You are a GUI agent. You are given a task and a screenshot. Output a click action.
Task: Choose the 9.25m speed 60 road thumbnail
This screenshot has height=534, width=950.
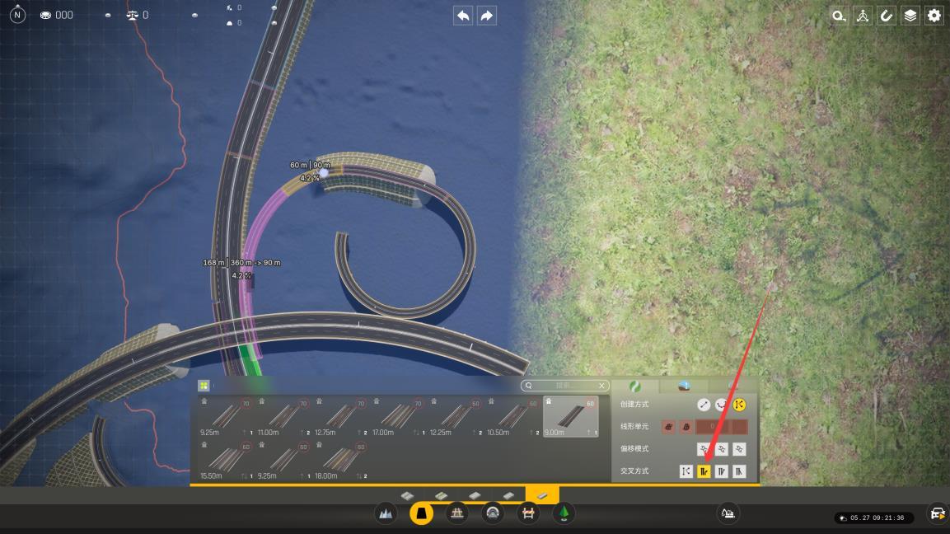point(284,460)
